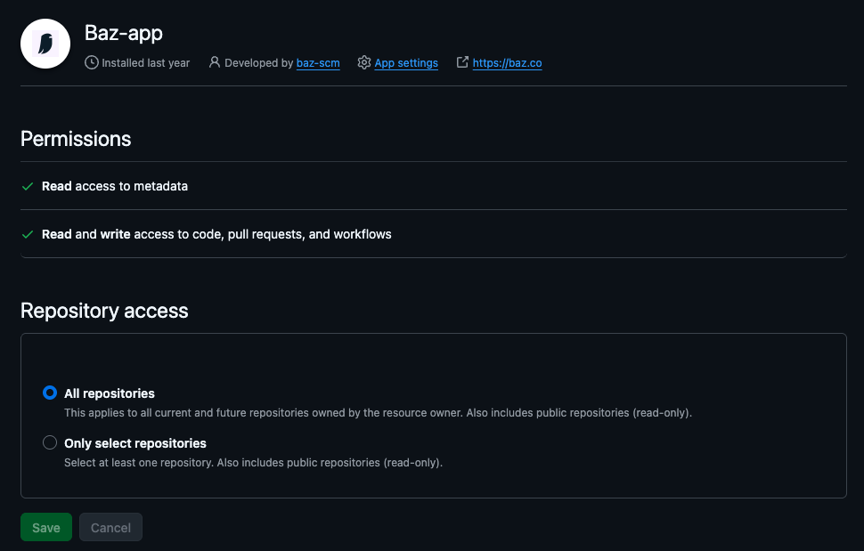The height and width of the screenshot is (551, 864).
Task: Choose the Only select repositories radio button
Action: pos(50,442)
